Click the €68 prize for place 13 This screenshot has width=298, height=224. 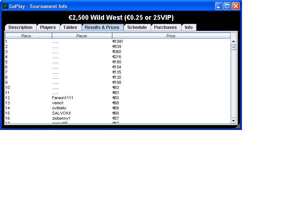point(115,103)
